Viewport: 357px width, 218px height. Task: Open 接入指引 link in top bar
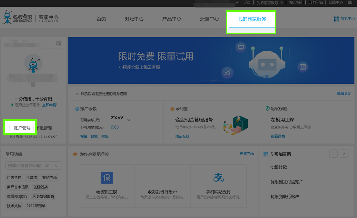tap(296, 2)
